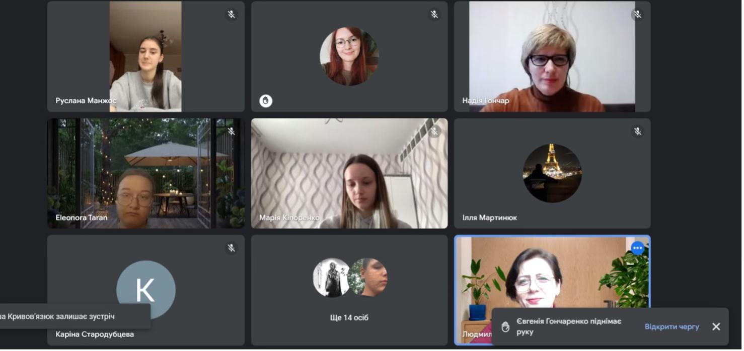
Task: Expand the Ще 14 осіб participants tile
Action: [349, 290]
